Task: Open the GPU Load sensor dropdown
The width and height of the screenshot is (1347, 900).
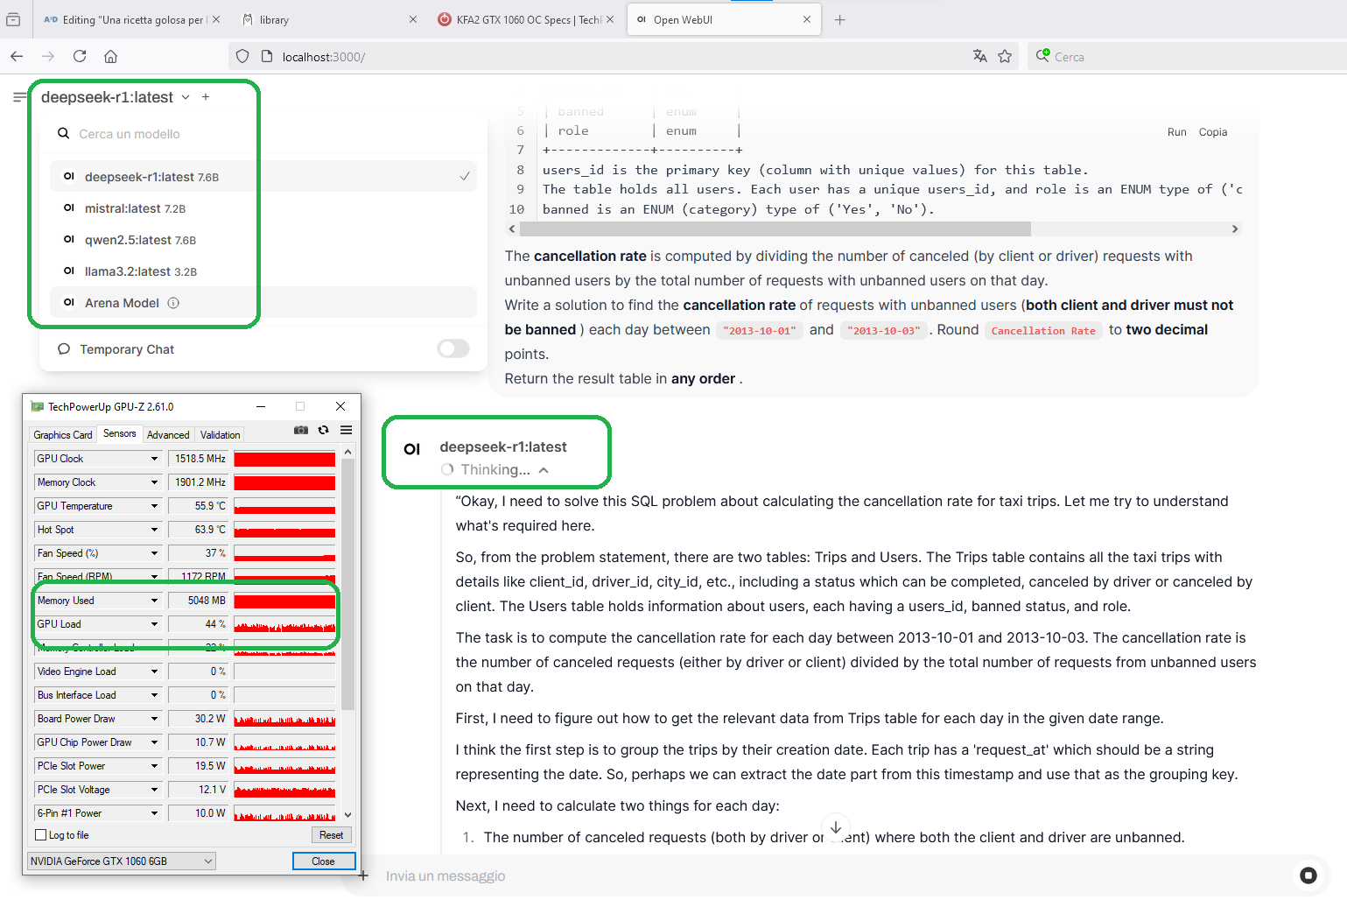Action: tap(155, 624)
